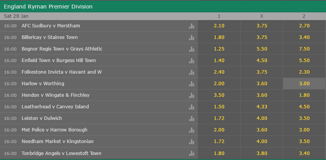Open stats icon for Tonbridge Angels match
The image size is (326, 160).
coord(191,153)
